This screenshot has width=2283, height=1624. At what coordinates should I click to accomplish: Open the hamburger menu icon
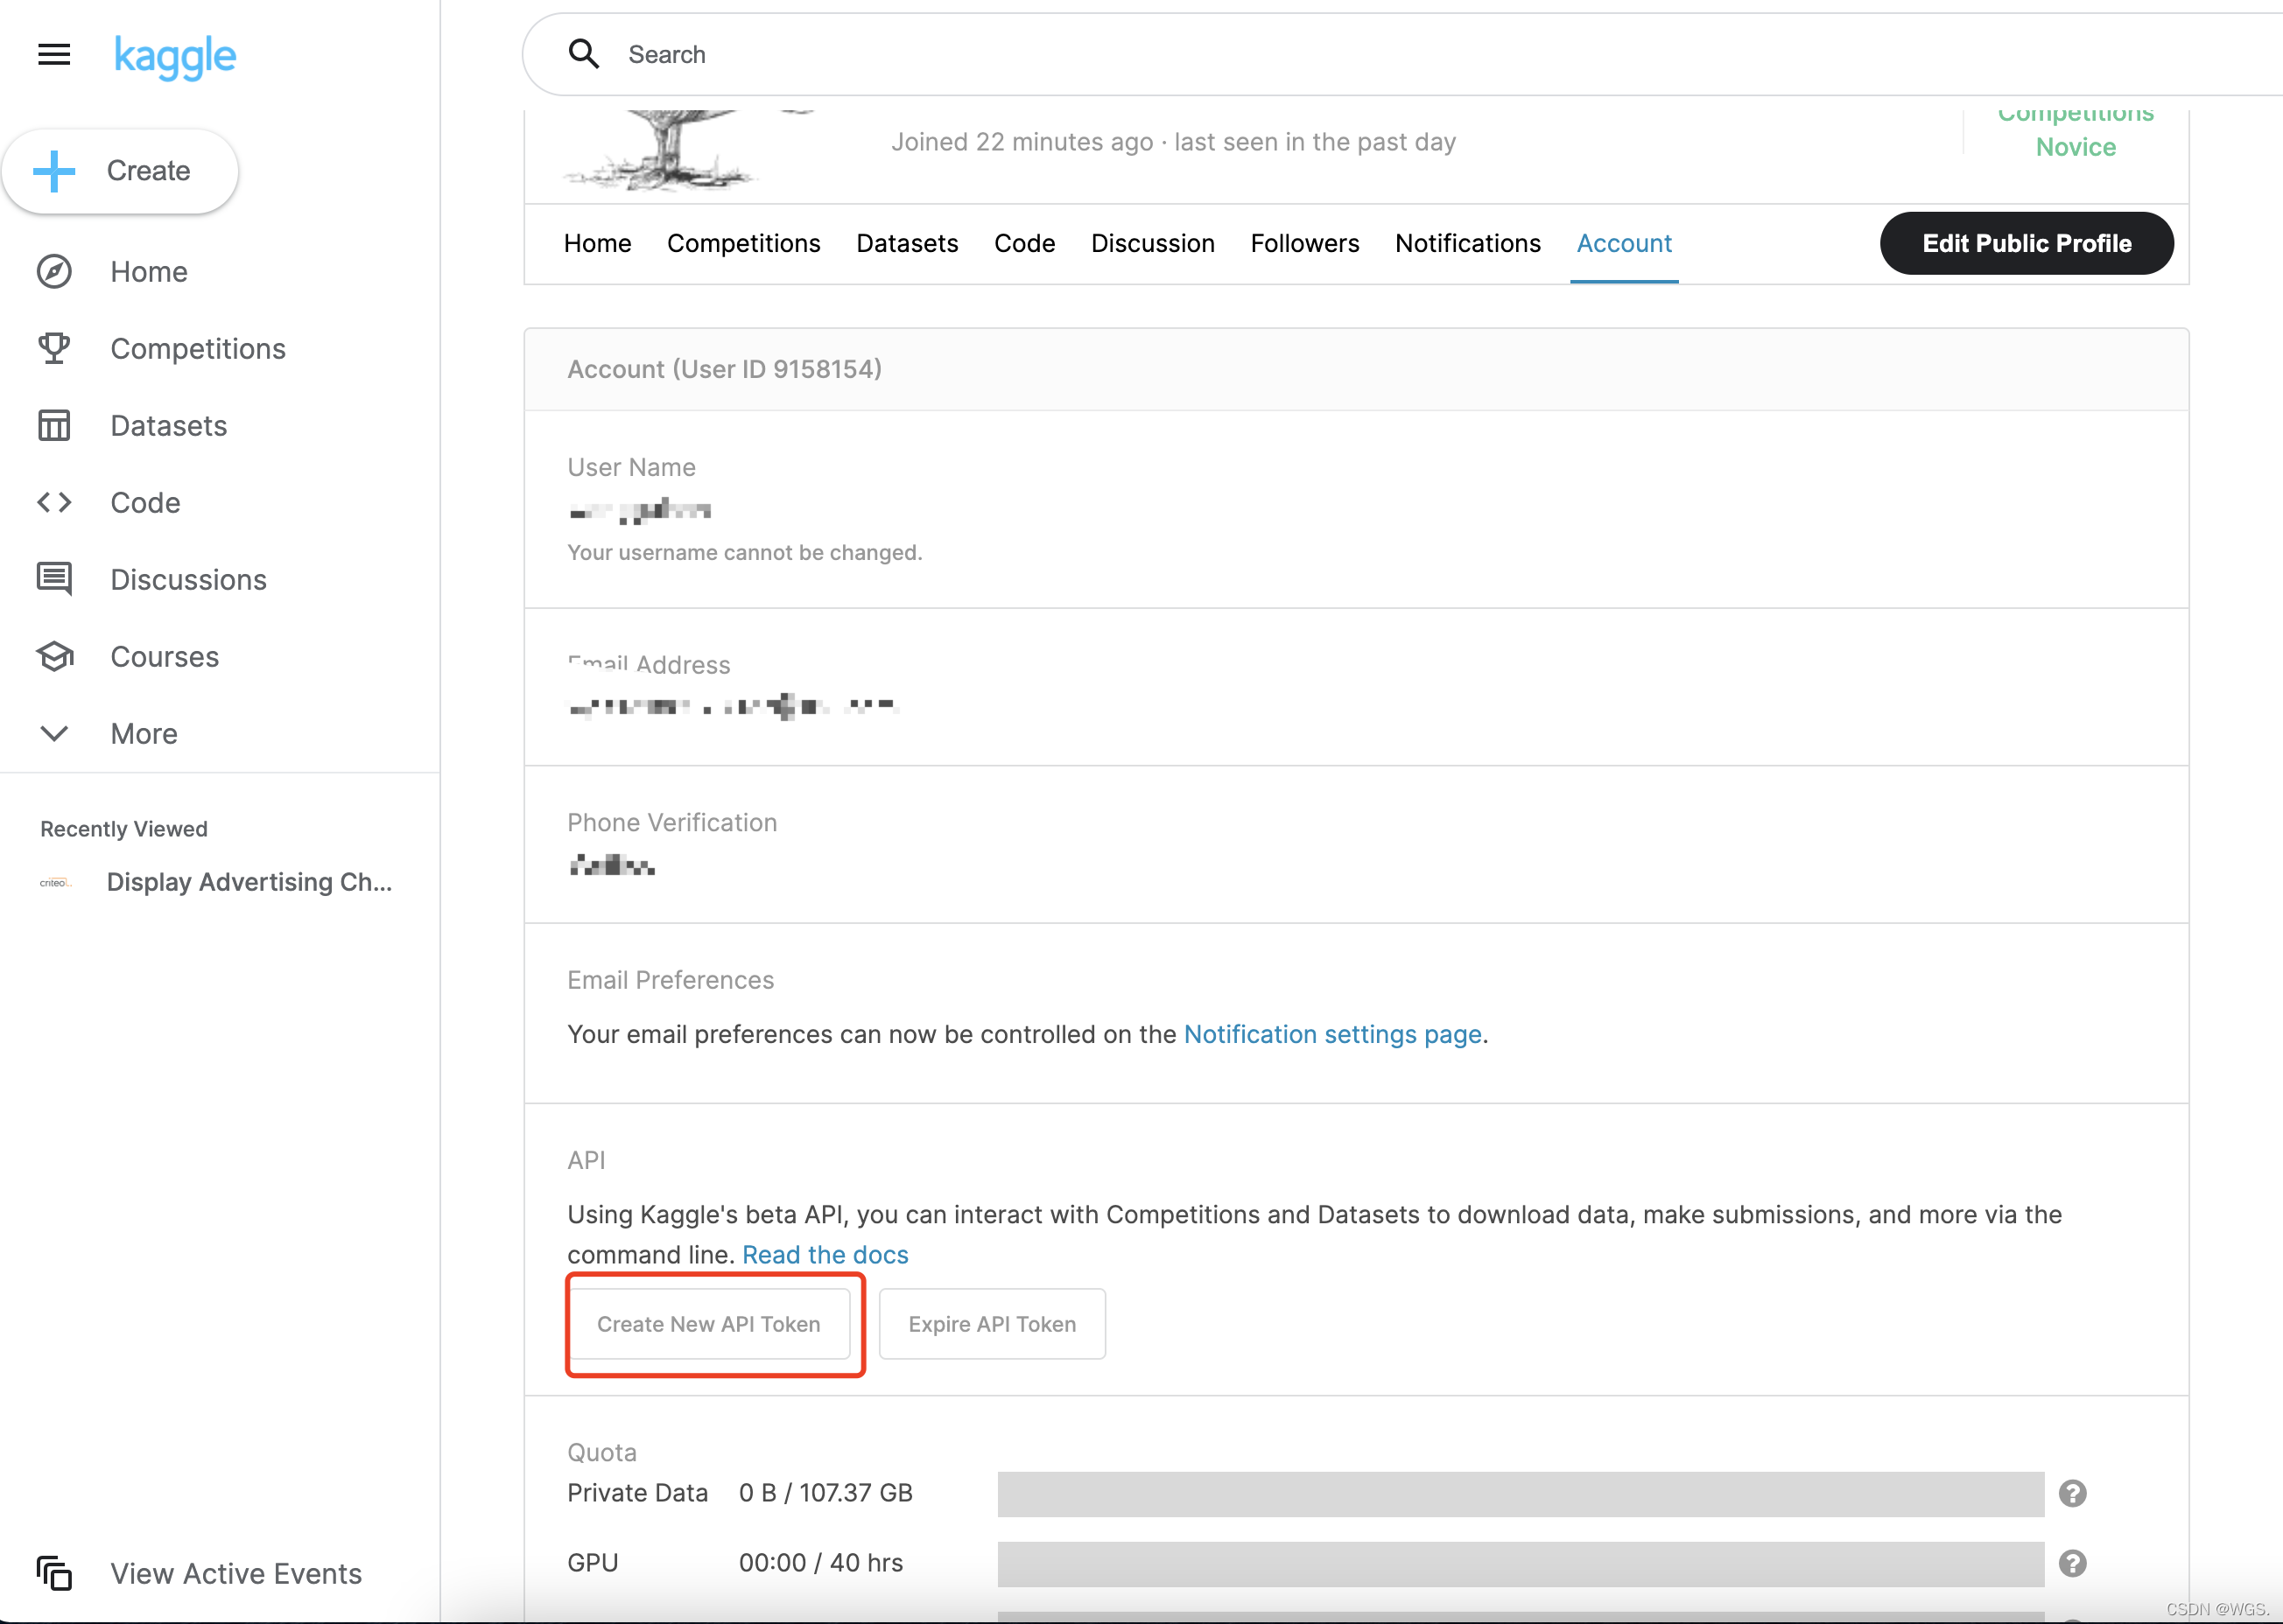tap(54, 54)
